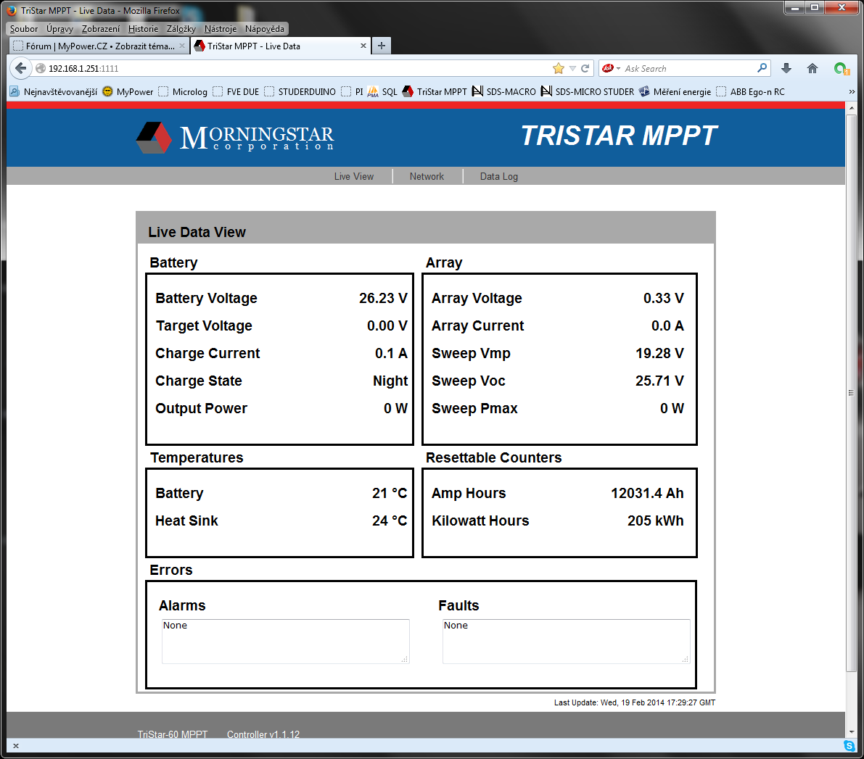Viewport: 864px width, 759px height.
Task: Open the Nápověda menu
Action: coord(265,29)
